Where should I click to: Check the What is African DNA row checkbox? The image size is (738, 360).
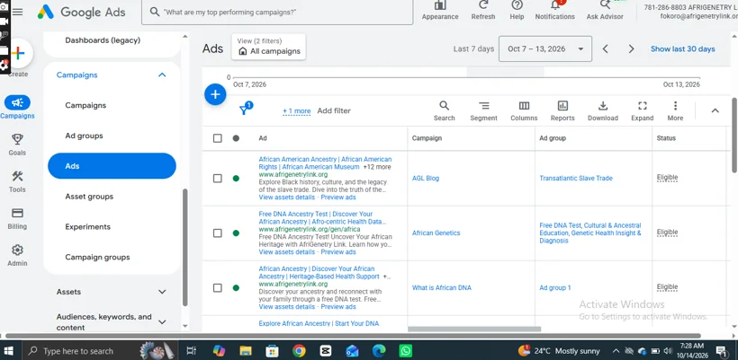(x=217, y=287)
